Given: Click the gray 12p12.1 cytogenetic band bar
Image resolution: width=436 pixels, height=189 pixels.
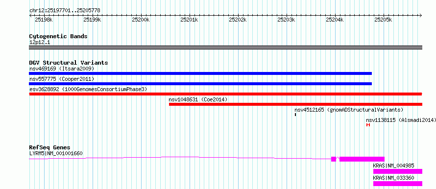Looking at the screenshot, I should 225,47.
